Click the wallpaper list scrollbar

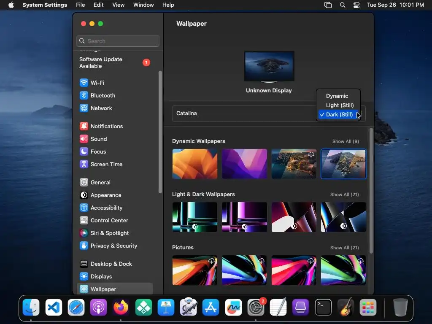pyautogui.click(x=371, y=191)
